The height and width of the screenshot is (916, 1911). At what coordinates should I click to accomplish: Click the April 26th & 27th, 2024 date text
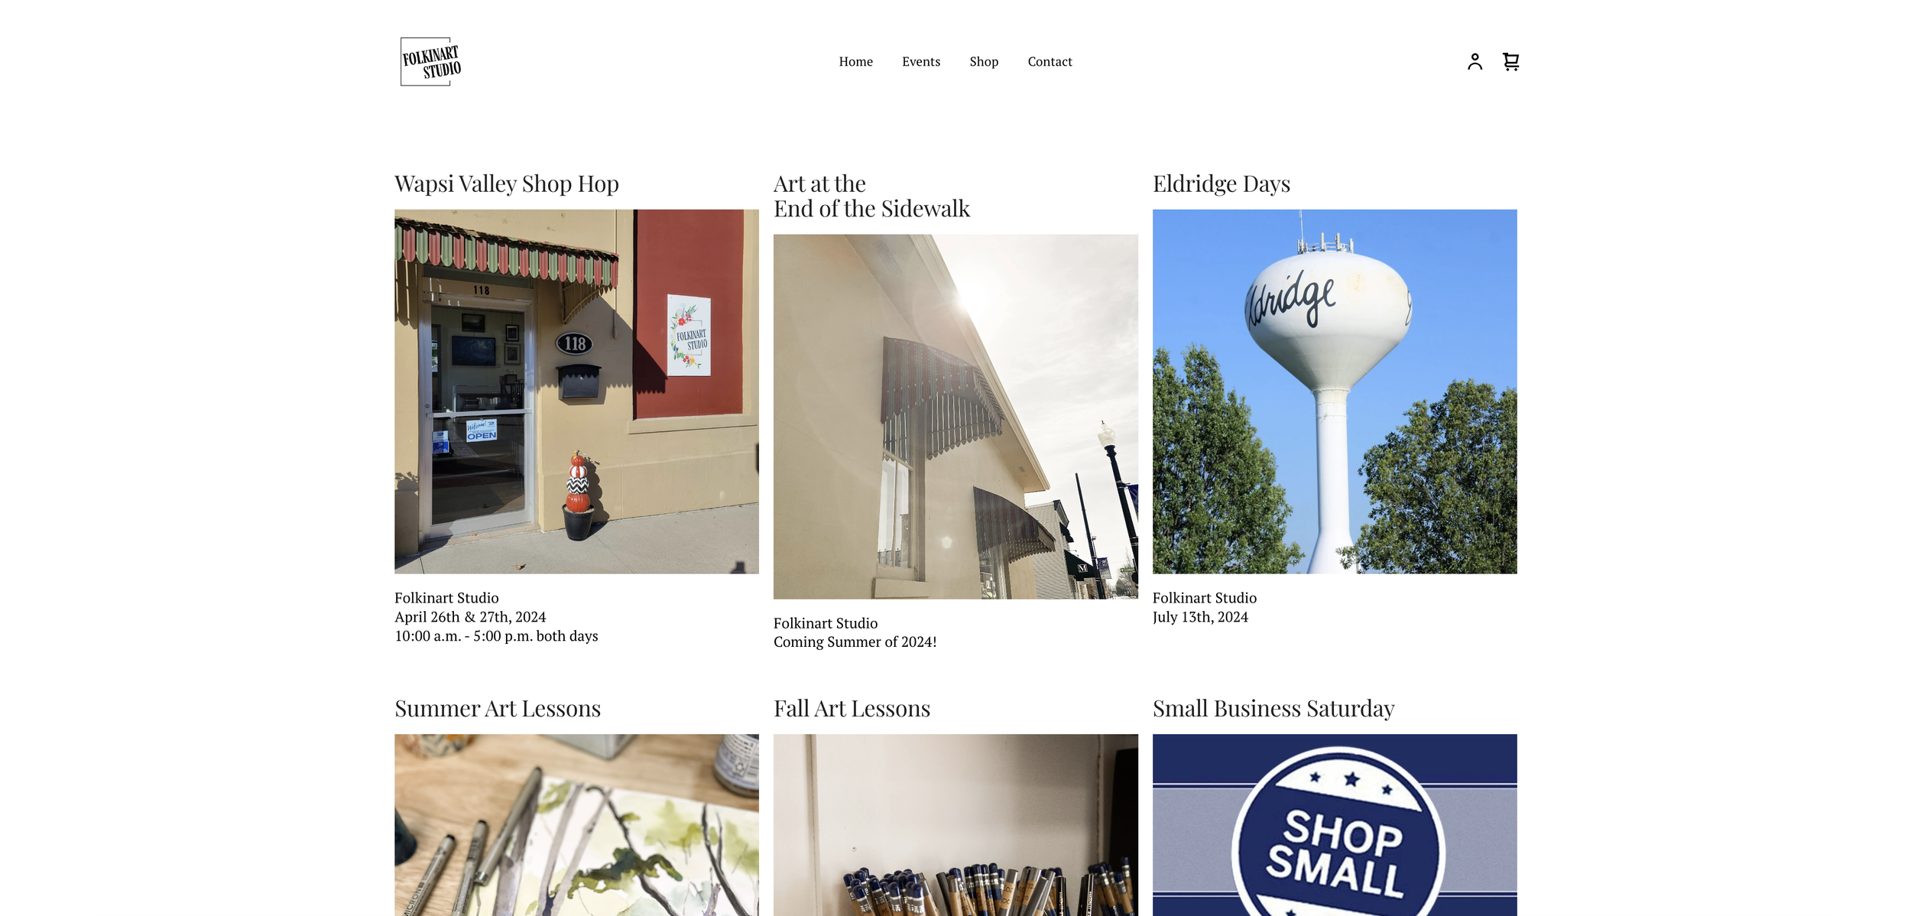470,617
